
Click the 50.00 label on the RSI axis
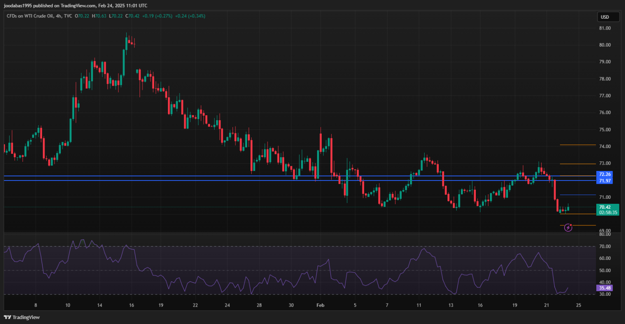coord(605,270)
